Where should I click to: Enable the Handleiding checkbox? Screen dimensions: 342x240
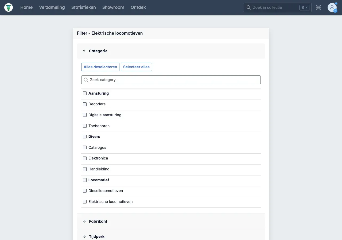(x=85, y=169)
